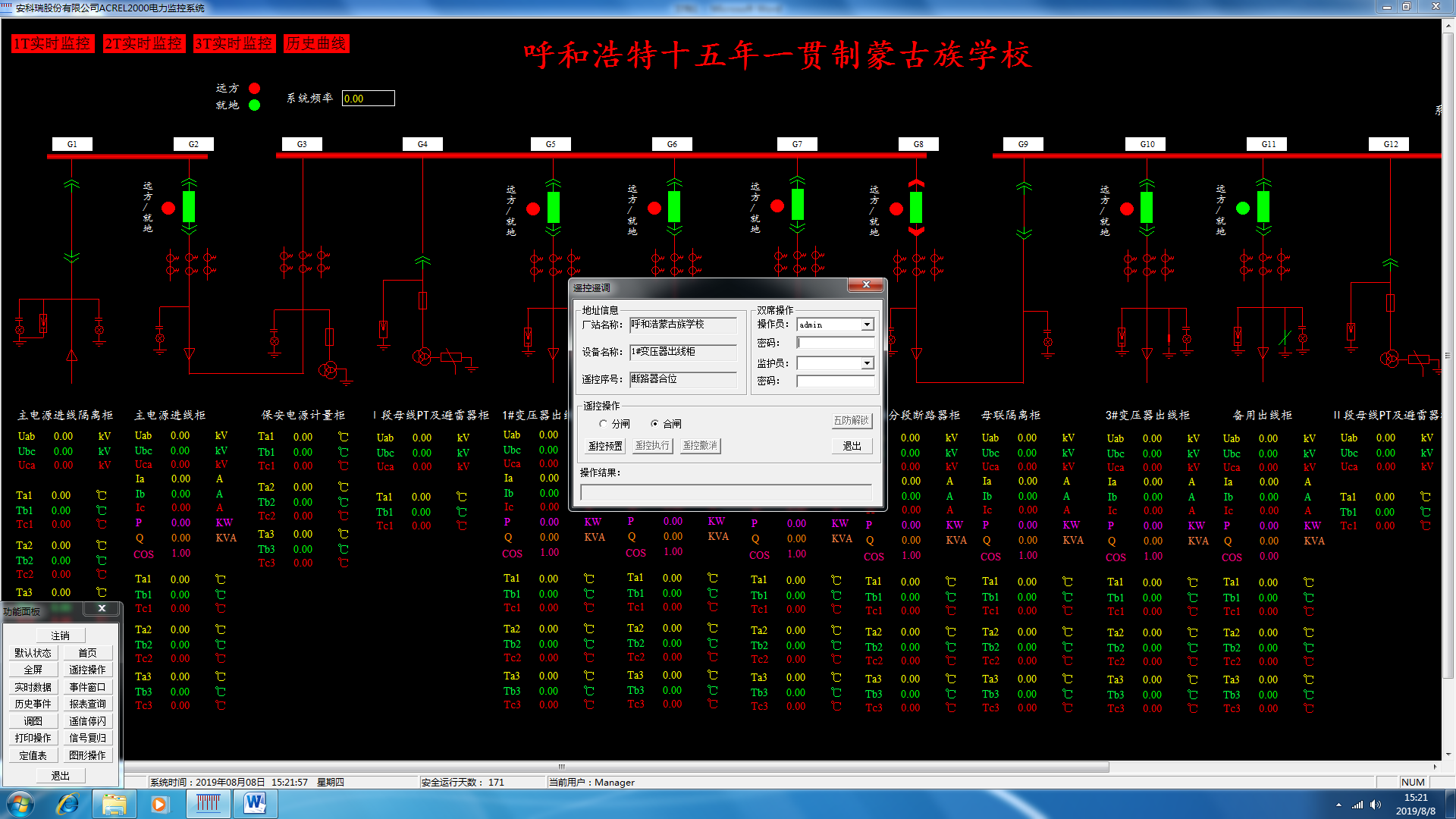Expand the 监护员 dropdown
The image size is (1456, 819).
coord(867,364)
